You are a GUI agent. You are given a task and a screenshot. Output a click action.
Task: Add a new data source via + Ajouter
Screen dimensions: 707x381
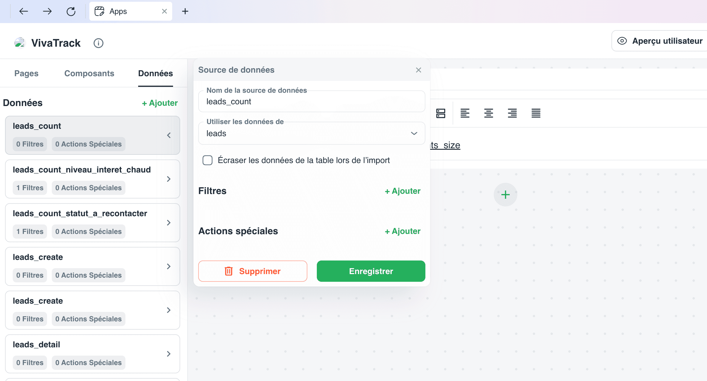(x=160, y=103)
